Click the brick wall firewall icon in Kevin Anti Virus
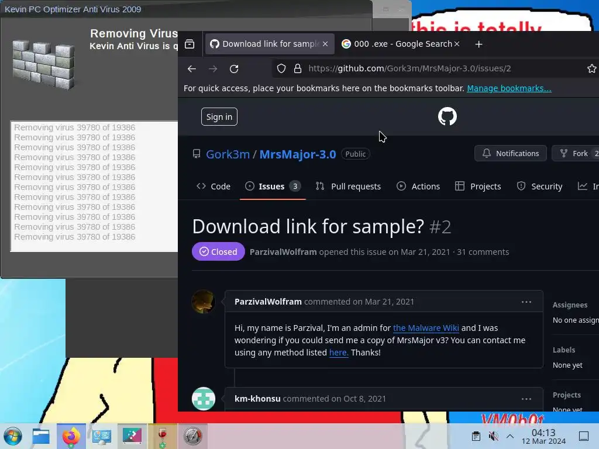 click(43, 64)
